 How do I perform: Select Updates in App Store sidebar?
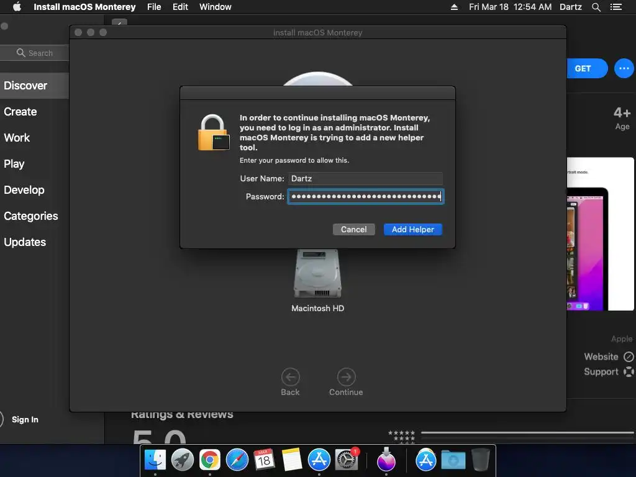[25, 242]
